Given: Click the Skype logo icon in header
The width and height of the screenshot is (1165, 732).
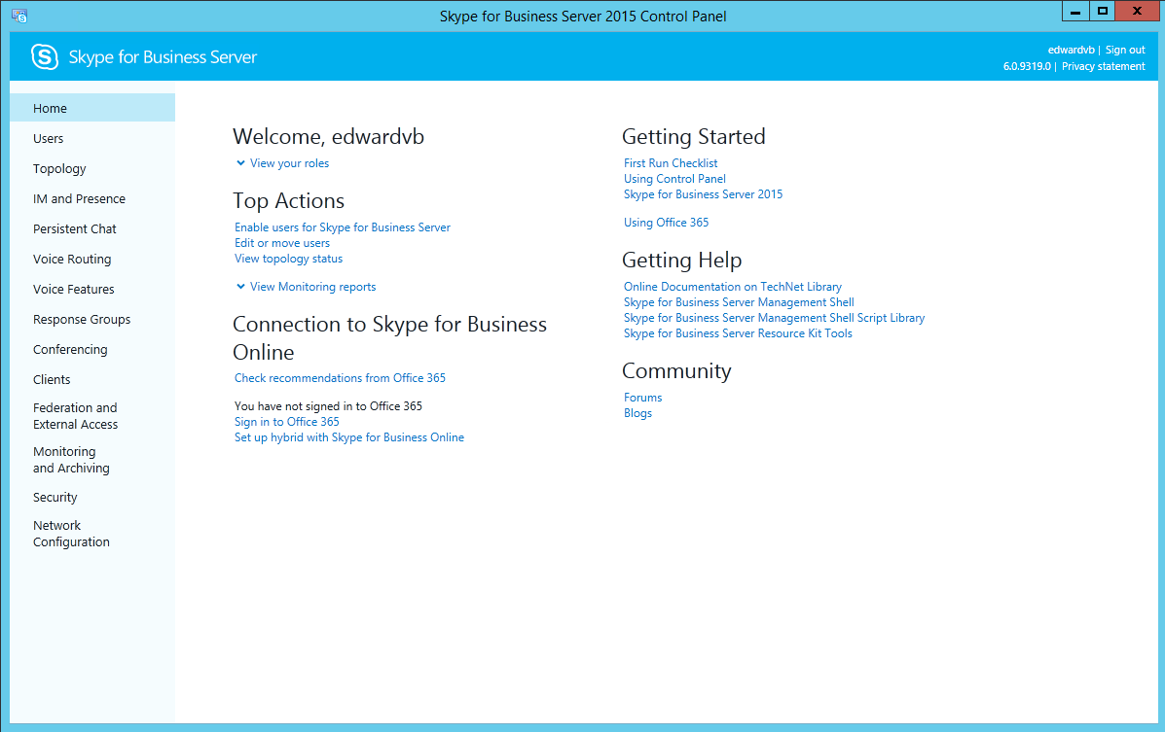Looking at the screenshot, I should [x=45, y=56].
